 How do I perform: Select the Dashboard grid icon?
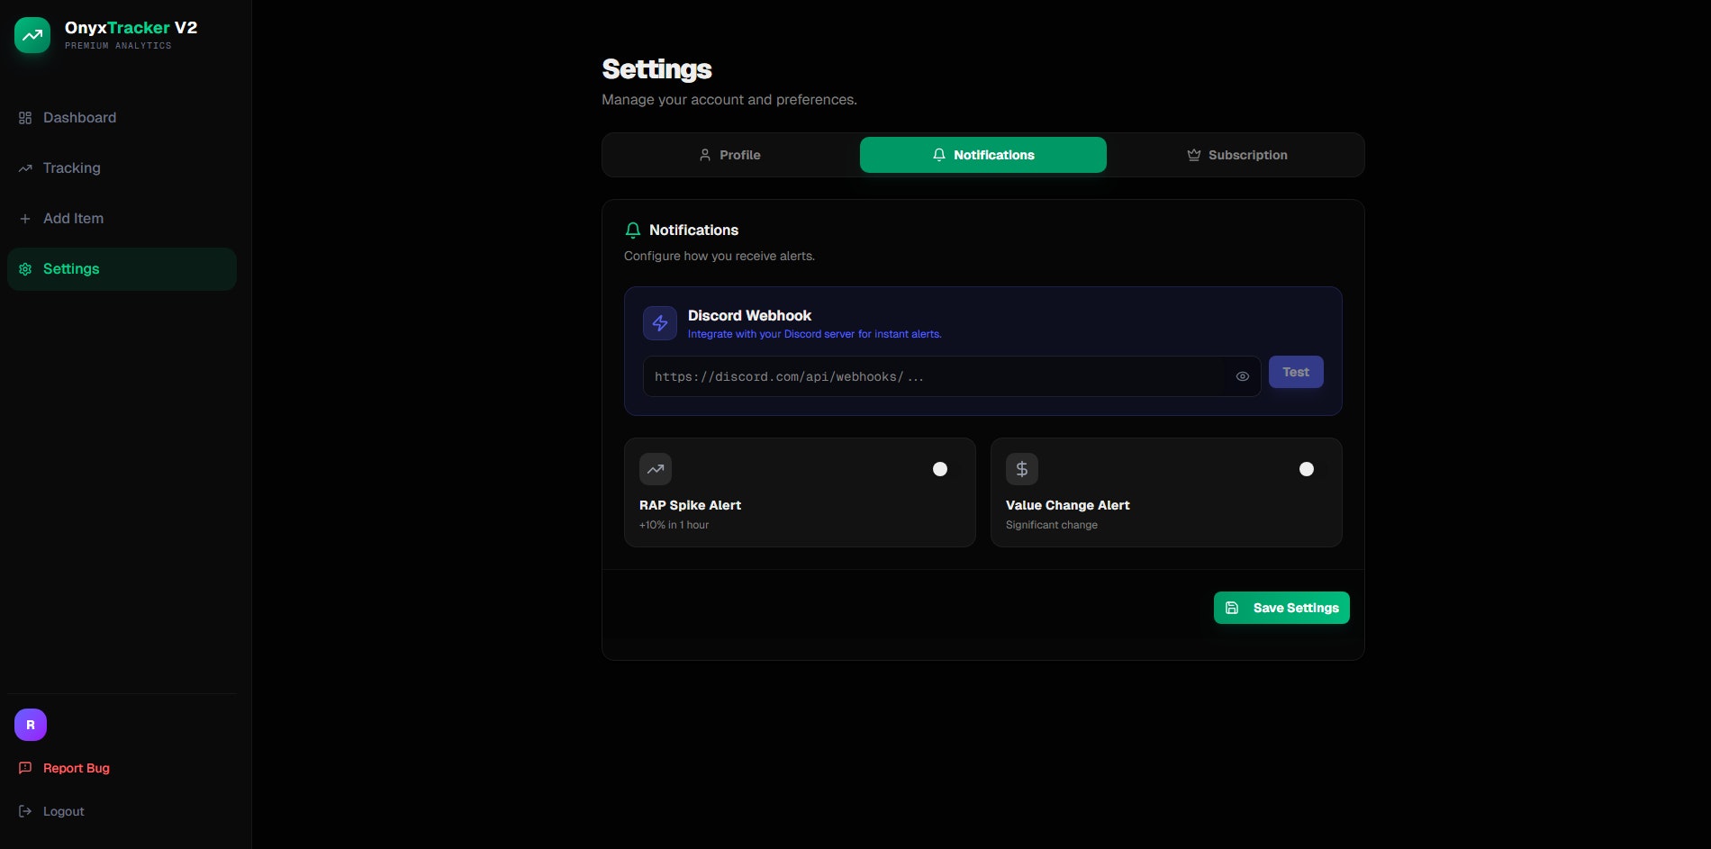(25, 117)
